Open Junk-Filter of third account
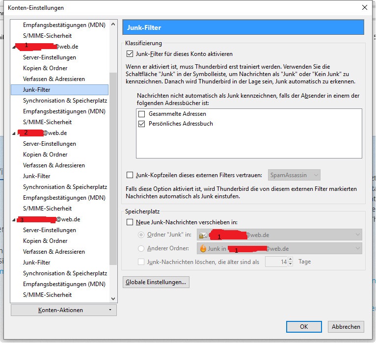This screenshot has width=376, height=343. (36, 262)
